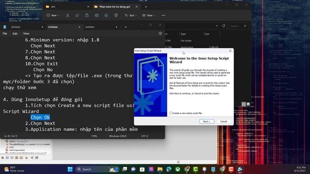310x174 pixels.
Task: Click the Paste icon in File Explorer toolbar
Action: coord(87,15)
